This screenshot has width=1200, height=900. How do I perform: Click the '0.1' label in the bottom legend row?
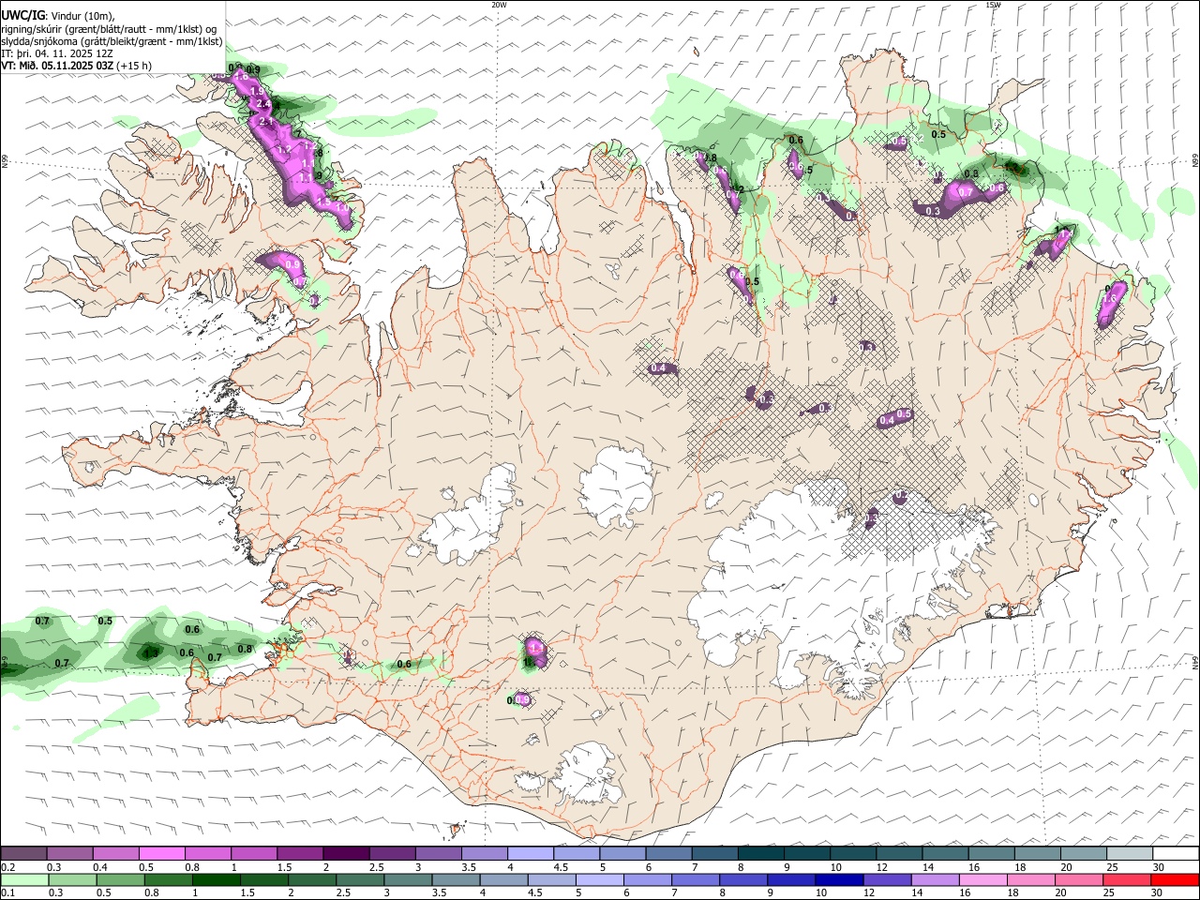click(x=7, y=893)
